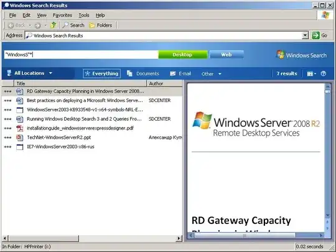
Task: Open the Search toolbar button
Action: (73, 26)
